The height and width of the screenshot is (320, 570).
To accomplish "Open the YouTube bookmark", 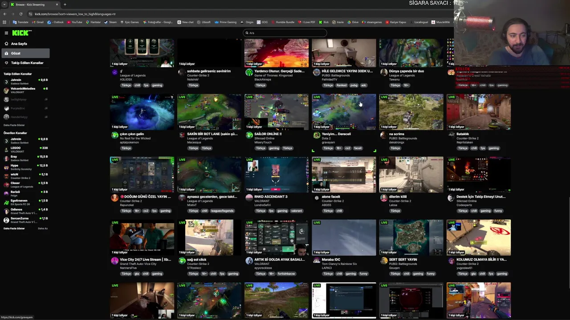I will 75,22.
